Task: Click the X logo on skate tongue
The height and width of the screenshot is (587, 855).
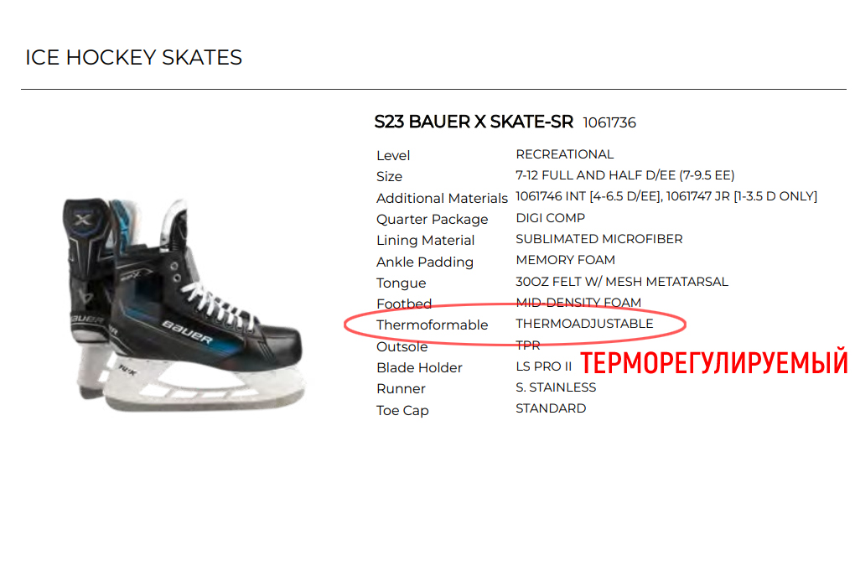Action: [83, 220]
